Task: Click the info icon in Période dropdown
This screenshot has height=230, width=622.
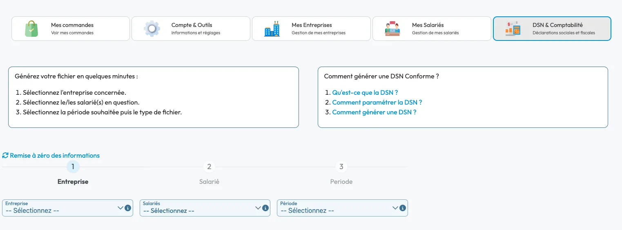Action: coord(403,208)
